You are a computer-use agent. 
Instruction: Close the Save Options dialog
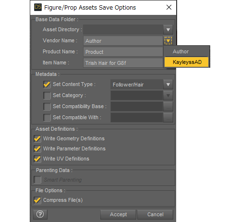point(169,7)
